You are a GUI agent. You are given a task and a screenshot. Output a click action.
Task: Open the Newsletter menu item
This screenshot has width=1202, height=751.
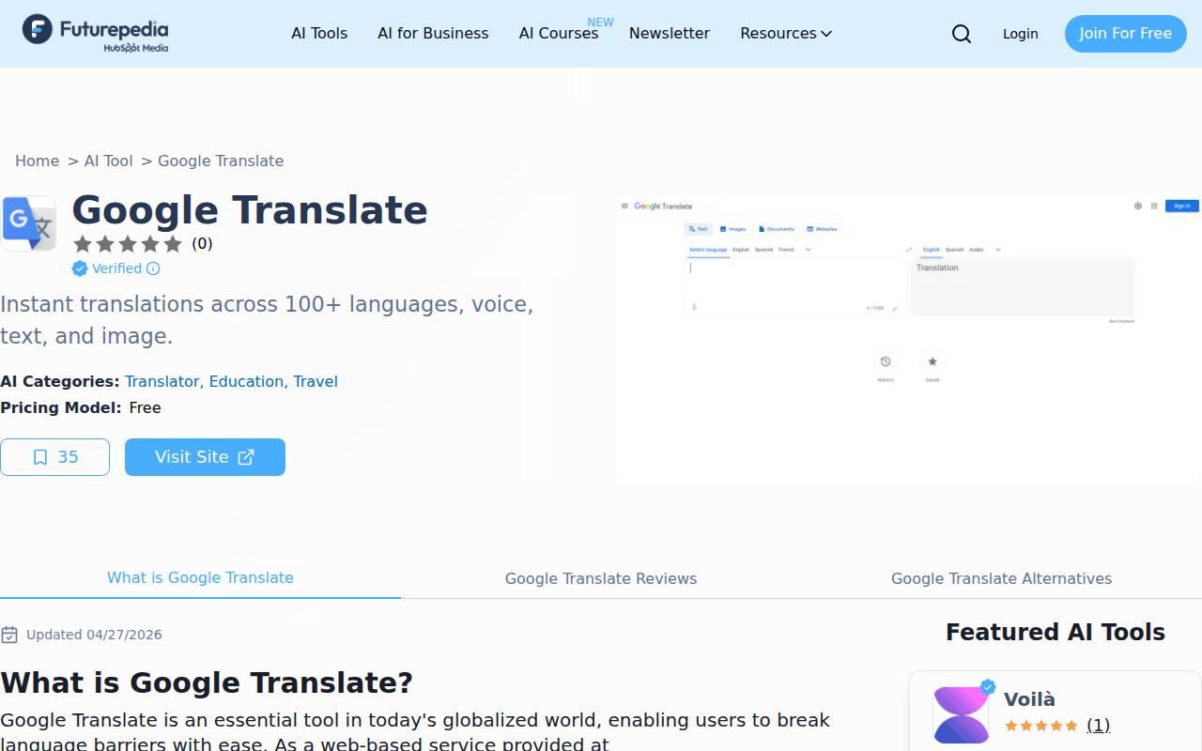(670, 33)
